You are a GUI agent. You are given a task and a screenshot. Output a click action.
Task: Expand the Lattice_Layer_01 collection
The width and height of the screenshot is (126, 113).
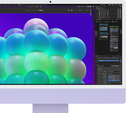(98, 12)
